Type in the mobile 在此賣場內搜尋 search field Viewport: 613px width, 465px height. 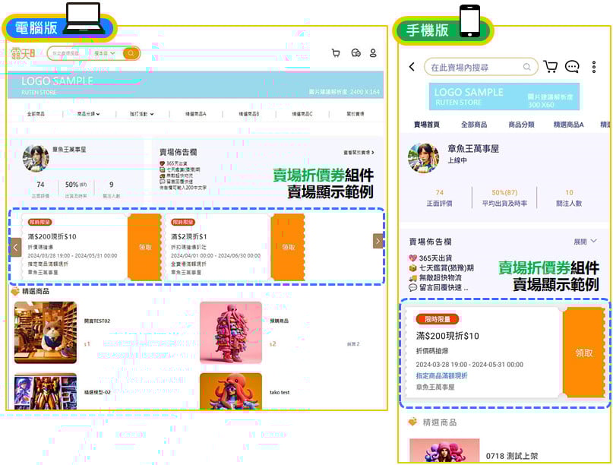479,67
